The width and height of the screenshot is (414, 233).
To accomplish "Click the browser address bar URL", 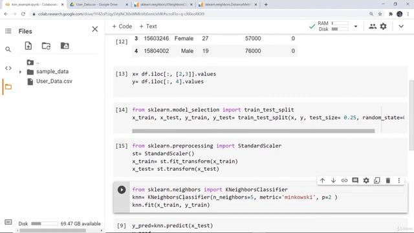I will tap(121, 14).
